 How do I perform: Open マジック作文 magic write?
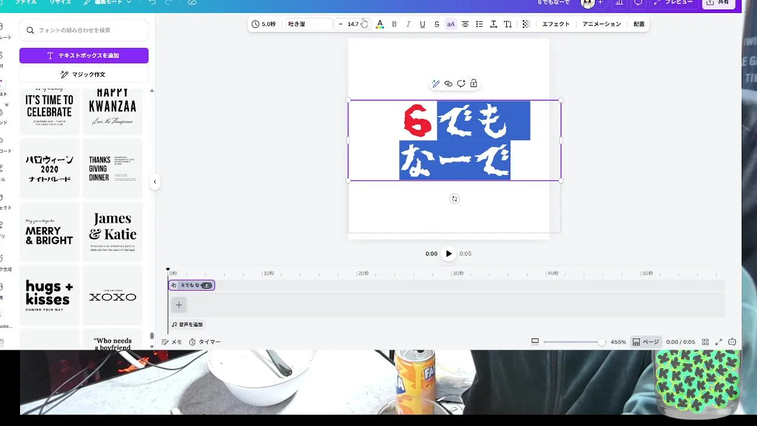click(x=84, y=75)
